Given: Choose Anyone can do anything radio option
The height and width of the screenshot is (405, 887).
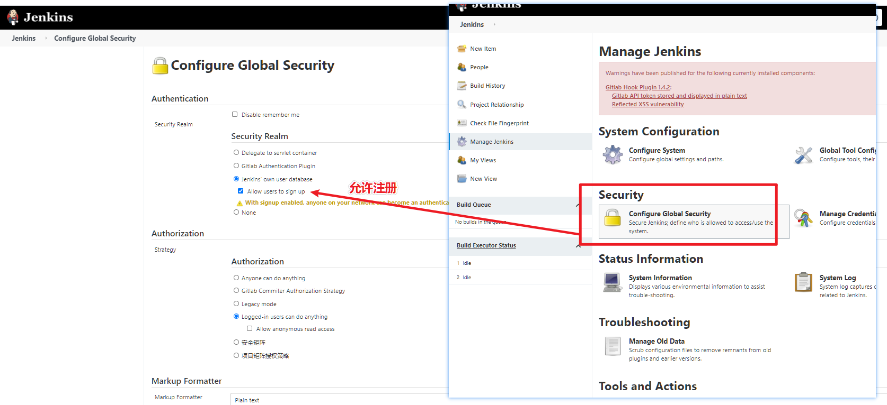Looking at the screenshot, I should pos(236,278).
